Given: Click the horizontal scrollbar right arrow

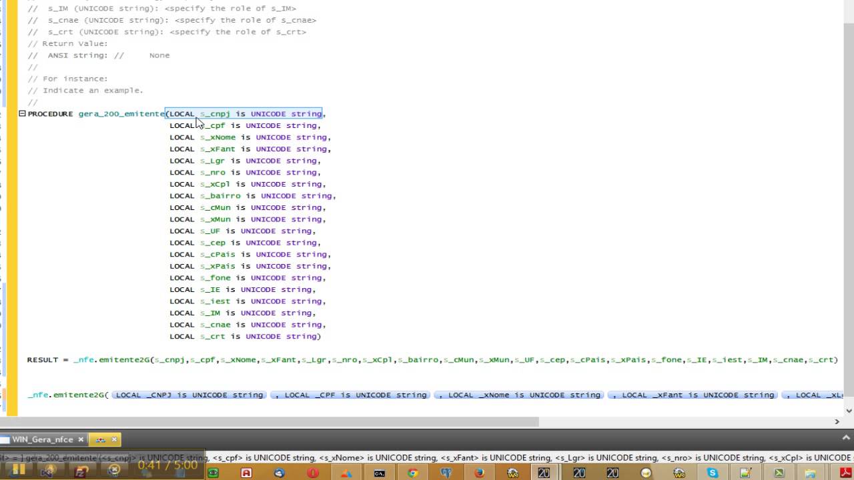Looking at the screenshot, I should [837, 421].
